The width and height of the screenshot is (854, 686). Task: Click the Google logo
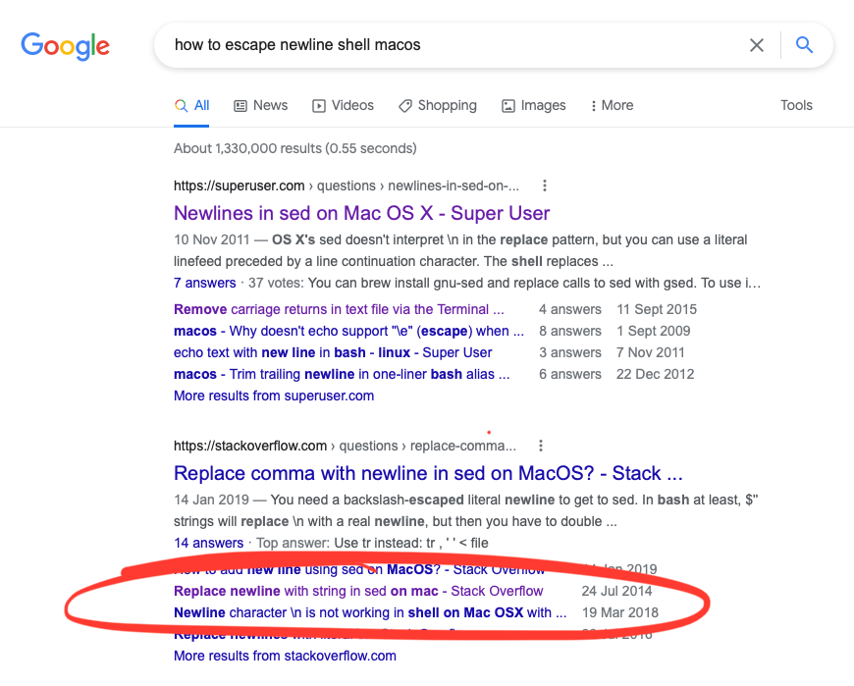[x=65, y=45]
